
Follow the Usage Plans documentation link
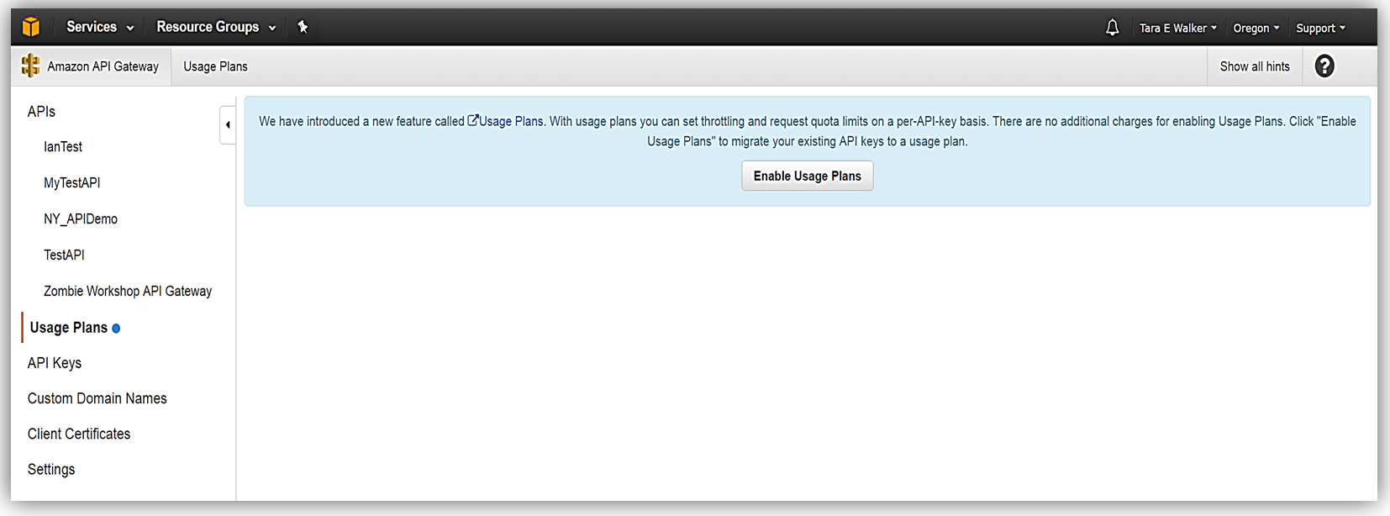point(506,121)
